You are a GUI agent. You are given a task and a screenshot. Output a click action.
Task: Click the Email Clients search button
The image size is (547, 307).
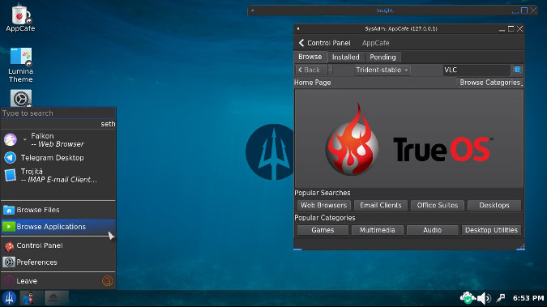coord(381,205)
